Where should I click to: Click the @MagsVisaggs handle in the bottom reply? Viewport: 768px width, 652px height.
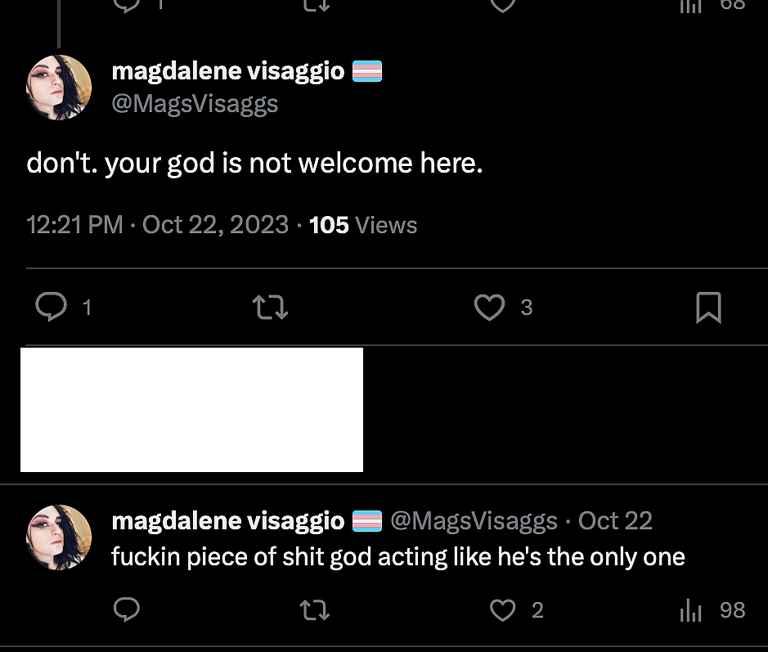pos(474,520)
